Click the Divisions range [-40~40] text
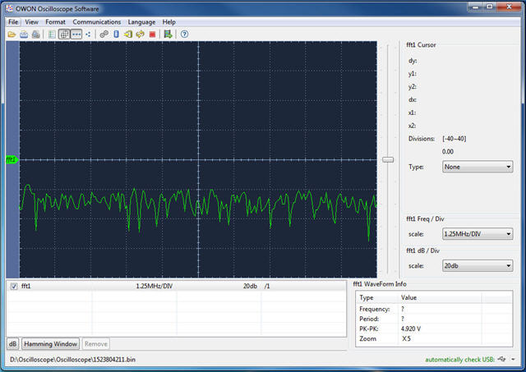526x372 pixels. [x=454, y=139]
